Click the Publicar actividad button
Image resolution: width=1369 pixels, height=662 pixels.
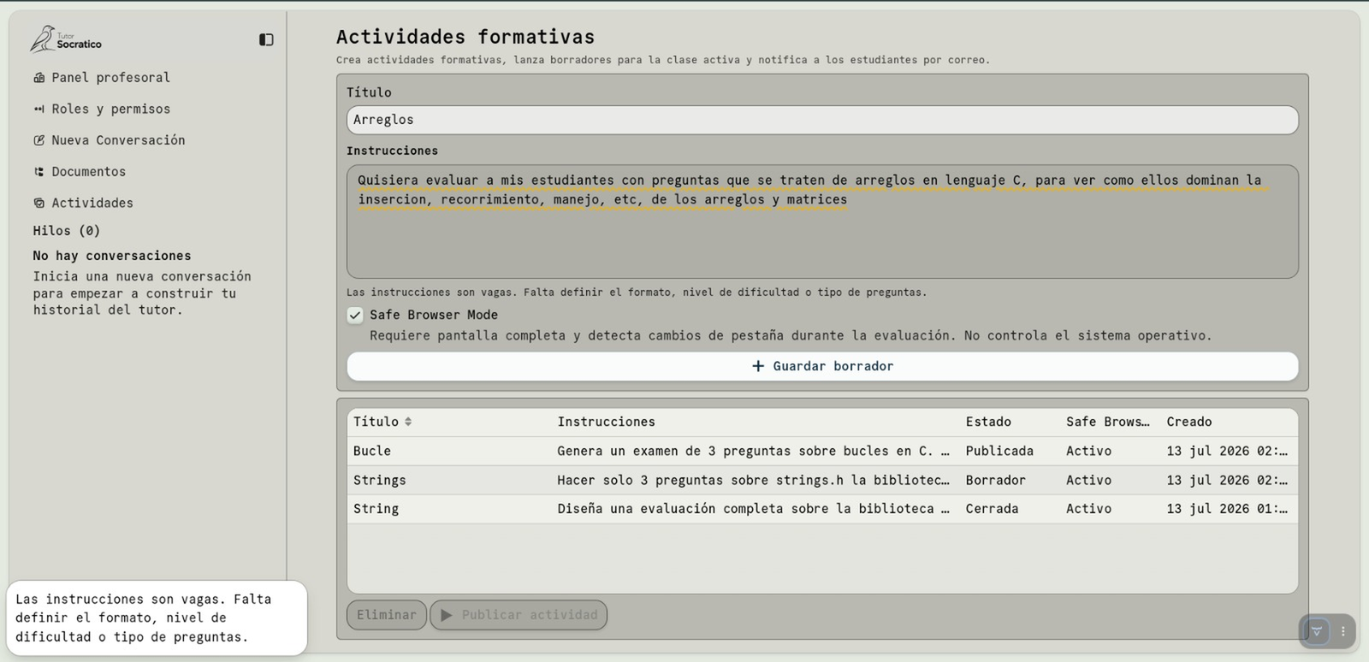pos(519,615)
